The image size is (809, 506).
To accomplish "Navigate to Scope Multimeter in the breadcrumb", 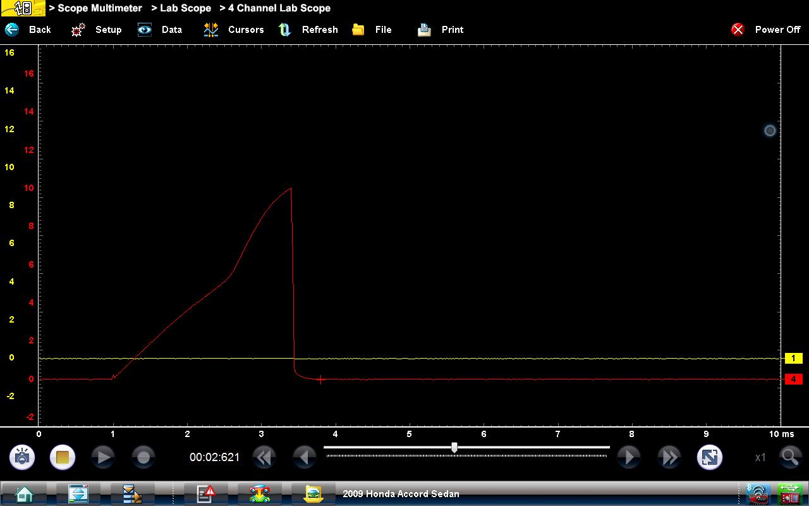I will 100,8.
